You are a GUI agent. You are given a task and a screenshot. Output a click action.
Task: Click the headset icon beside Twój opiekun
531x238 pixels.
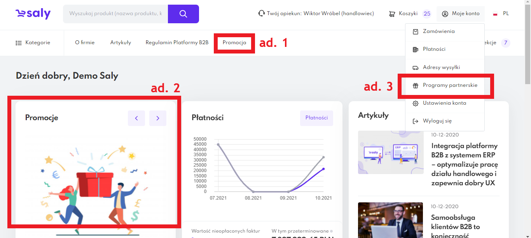pos(262,14)
